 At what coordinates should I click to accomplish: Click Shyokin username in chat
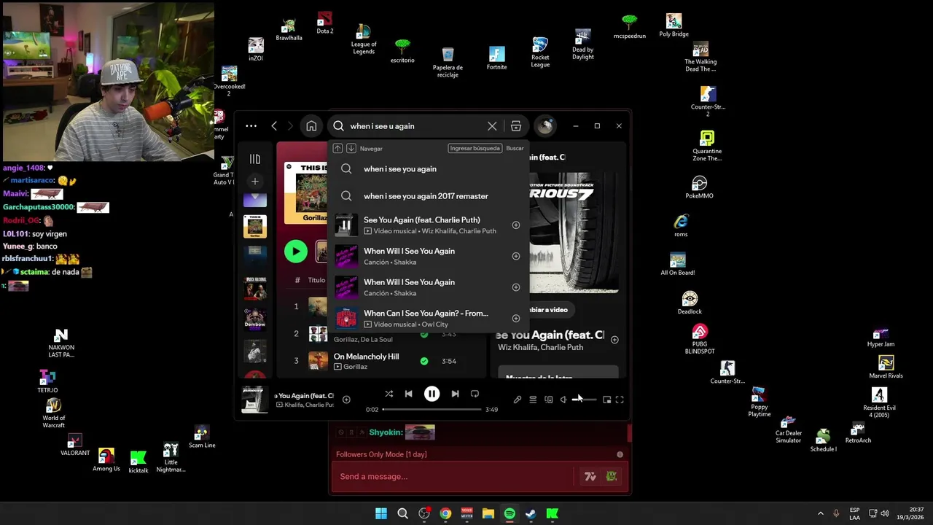click(386, 432)
